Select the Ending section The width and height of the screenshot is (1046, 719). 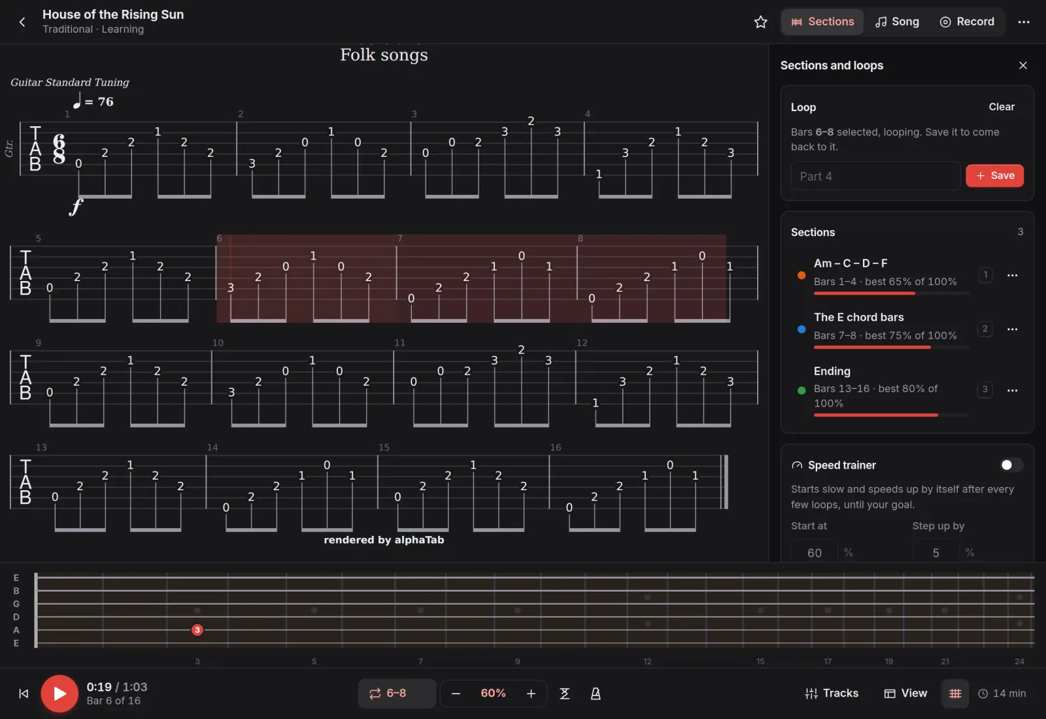880,390
